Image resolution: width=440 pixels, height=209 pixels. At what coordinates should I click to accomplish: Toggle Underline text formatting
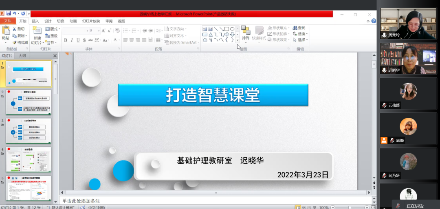coord(78,40)
